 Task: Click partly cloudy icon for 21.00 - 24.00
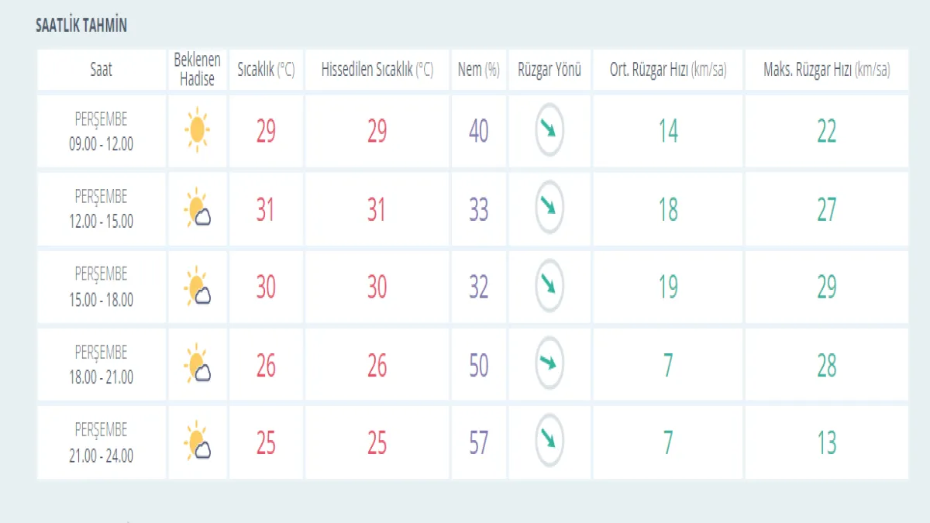click(x=198, y=442)
